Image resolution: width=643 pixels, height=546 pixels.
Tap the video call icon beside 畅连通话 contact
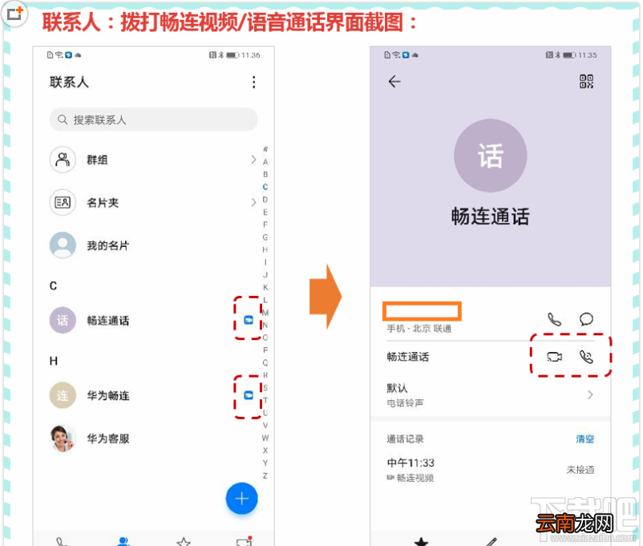[x=248, y=320]
